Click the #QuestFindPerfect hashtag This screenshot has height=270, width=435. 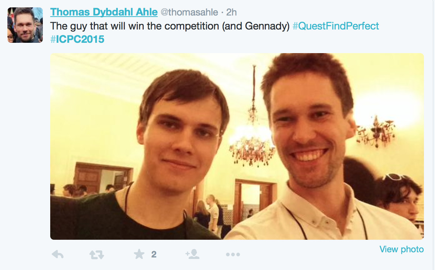[336, 26]
